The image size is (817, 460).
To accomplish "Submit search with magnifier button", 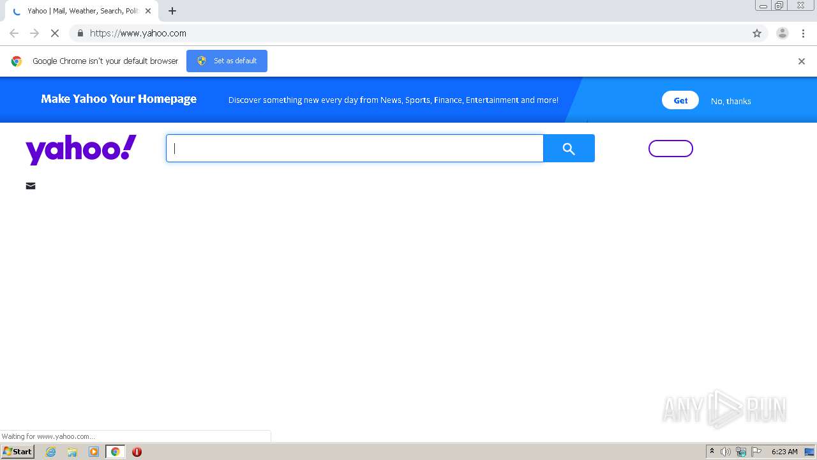I will tap(569, 148).
